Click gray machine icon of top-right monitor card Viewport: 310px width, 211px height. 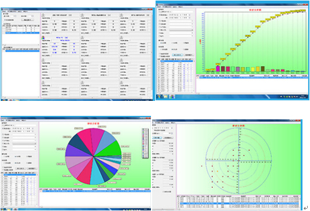(x=121, y=15)
